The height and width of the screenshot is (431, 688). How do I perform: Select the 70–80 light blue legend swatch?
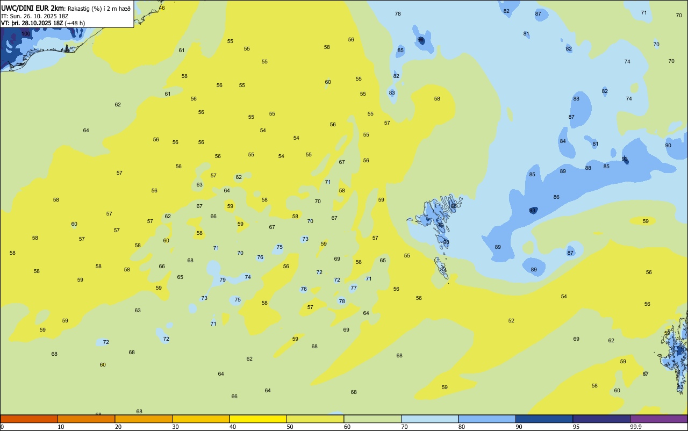(x=429, y=419)
